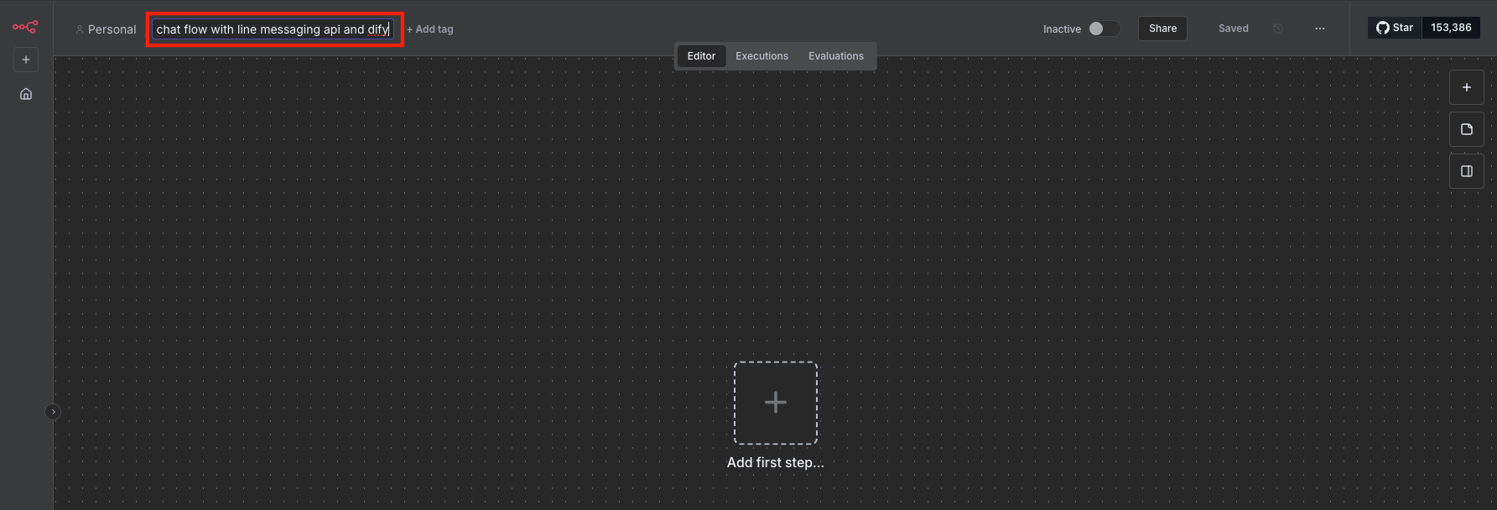Image resolution: width=1497 pixels, height=510 pixels.
Task: Click the workflow name input field
Action: [x=273, y=29]
